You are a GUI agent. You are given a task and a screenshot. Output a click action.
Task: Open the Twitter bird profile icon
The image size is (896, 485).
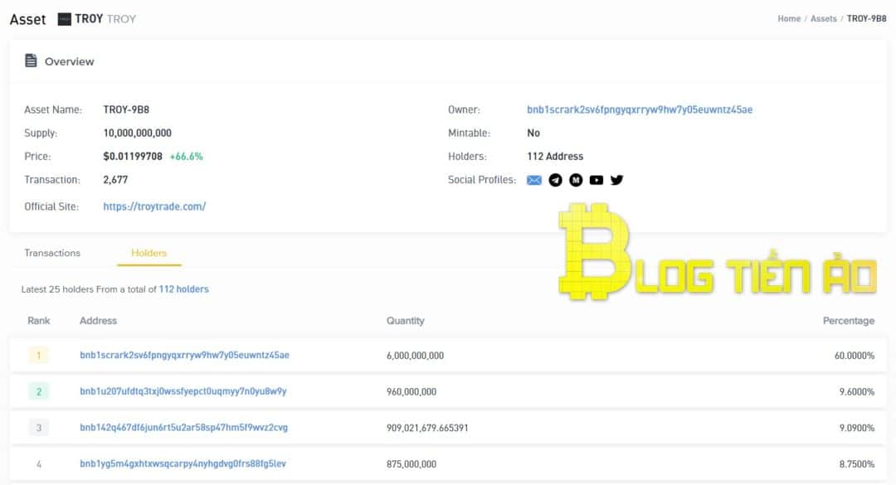616,180
